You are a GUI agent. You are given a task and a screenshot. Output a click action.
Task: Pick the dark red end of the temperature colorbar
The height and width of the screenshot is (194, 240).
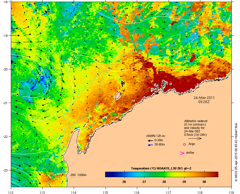click(x=217, y=174)
